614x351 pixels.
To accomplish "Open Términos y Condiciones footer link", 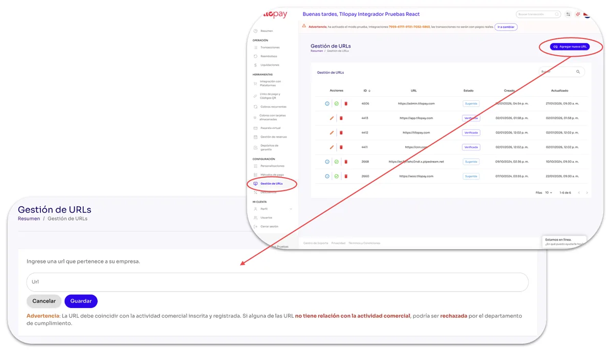I will (x=364, y=243).
